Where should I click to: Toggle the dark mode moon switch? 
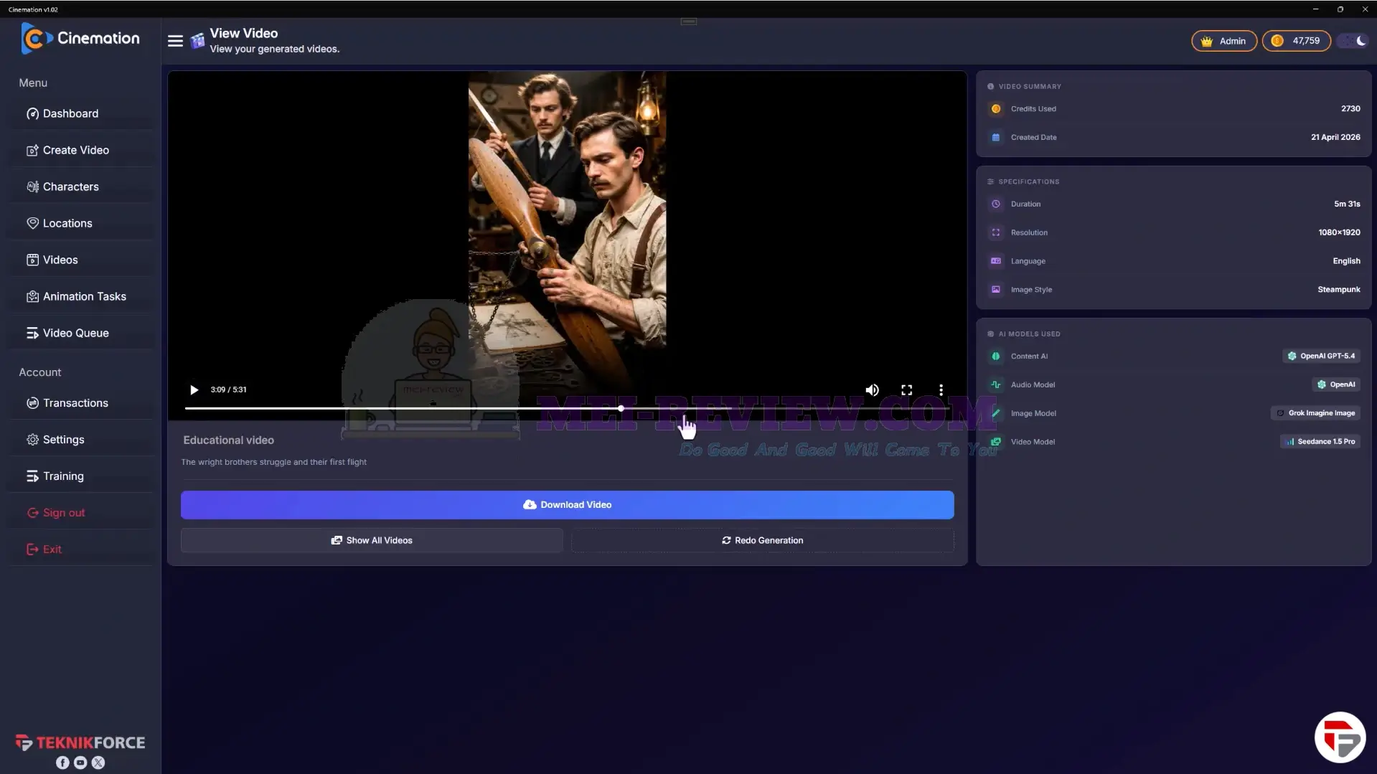click(1354, 41)
